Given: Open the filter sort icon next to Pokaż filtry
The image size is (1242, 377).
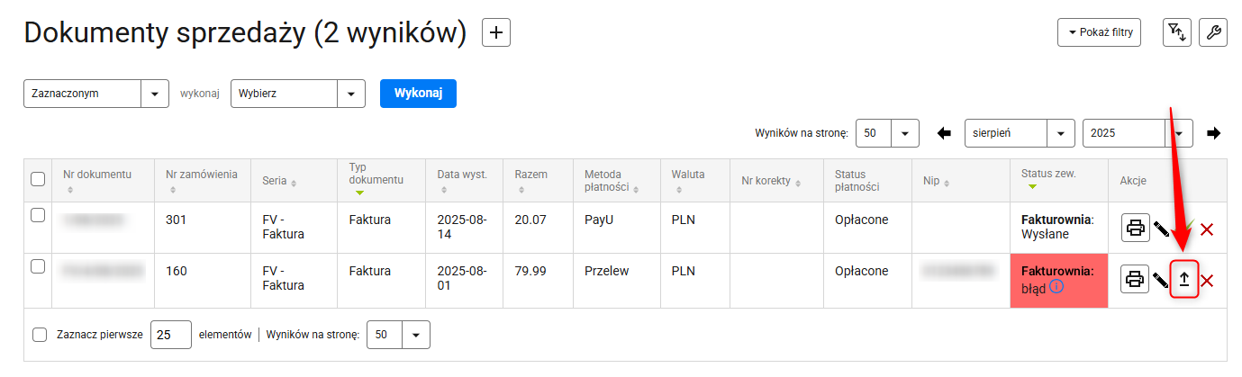Looking at the screenshot, I should click(1177, 32).
